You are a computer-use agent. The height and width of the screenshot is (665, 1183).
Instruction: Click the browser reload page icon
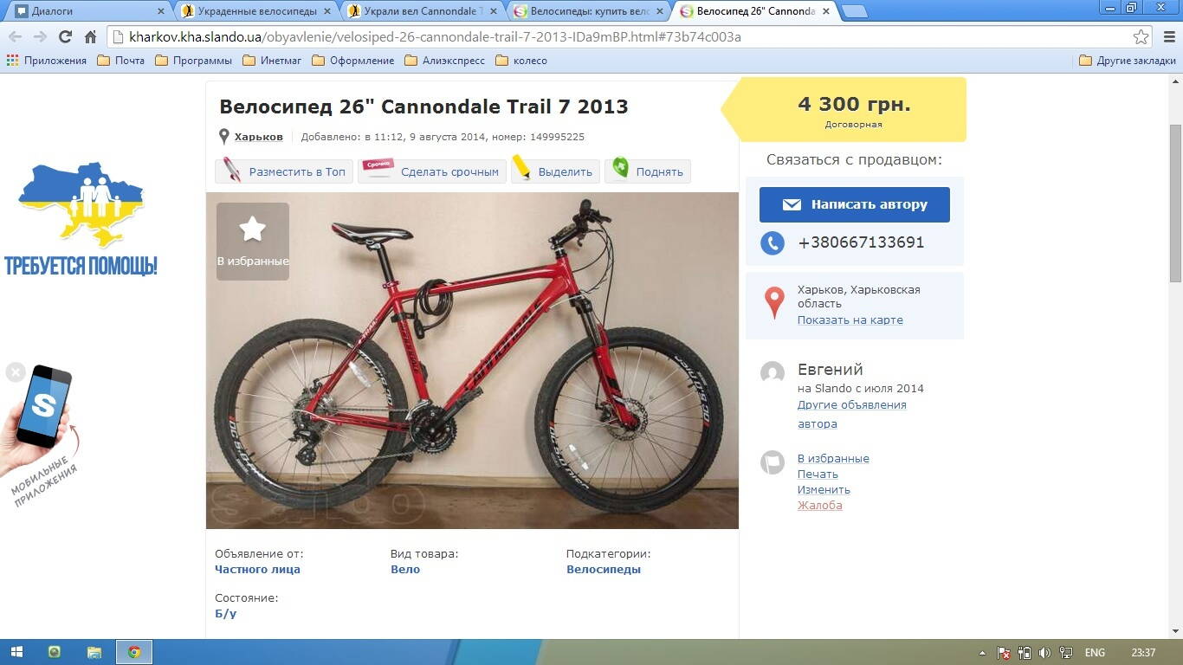click(x=65, y=36)
